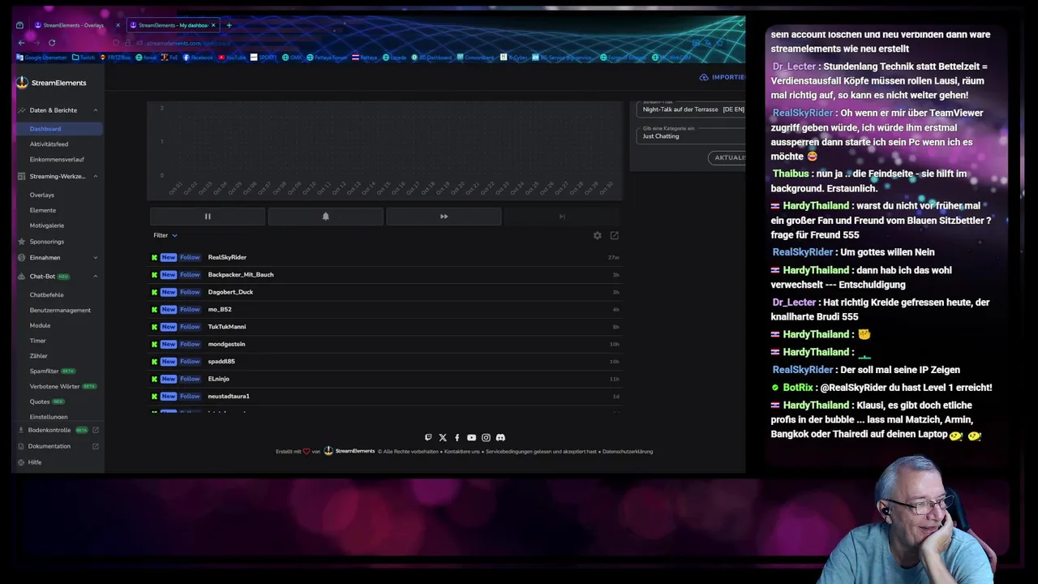The width and height of the screenshot is (1038, 584).
Task: Go back in browser
Action: (x=21, y=43)
